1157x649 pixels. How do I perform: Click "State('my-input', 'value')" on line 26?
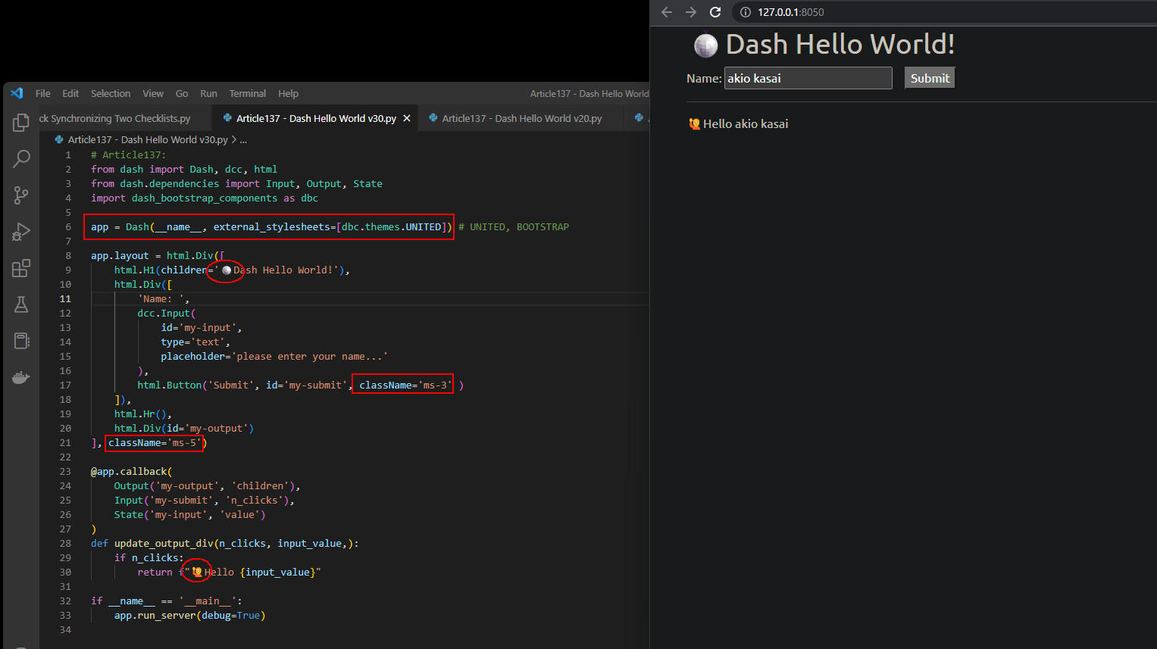pos(190,514)
